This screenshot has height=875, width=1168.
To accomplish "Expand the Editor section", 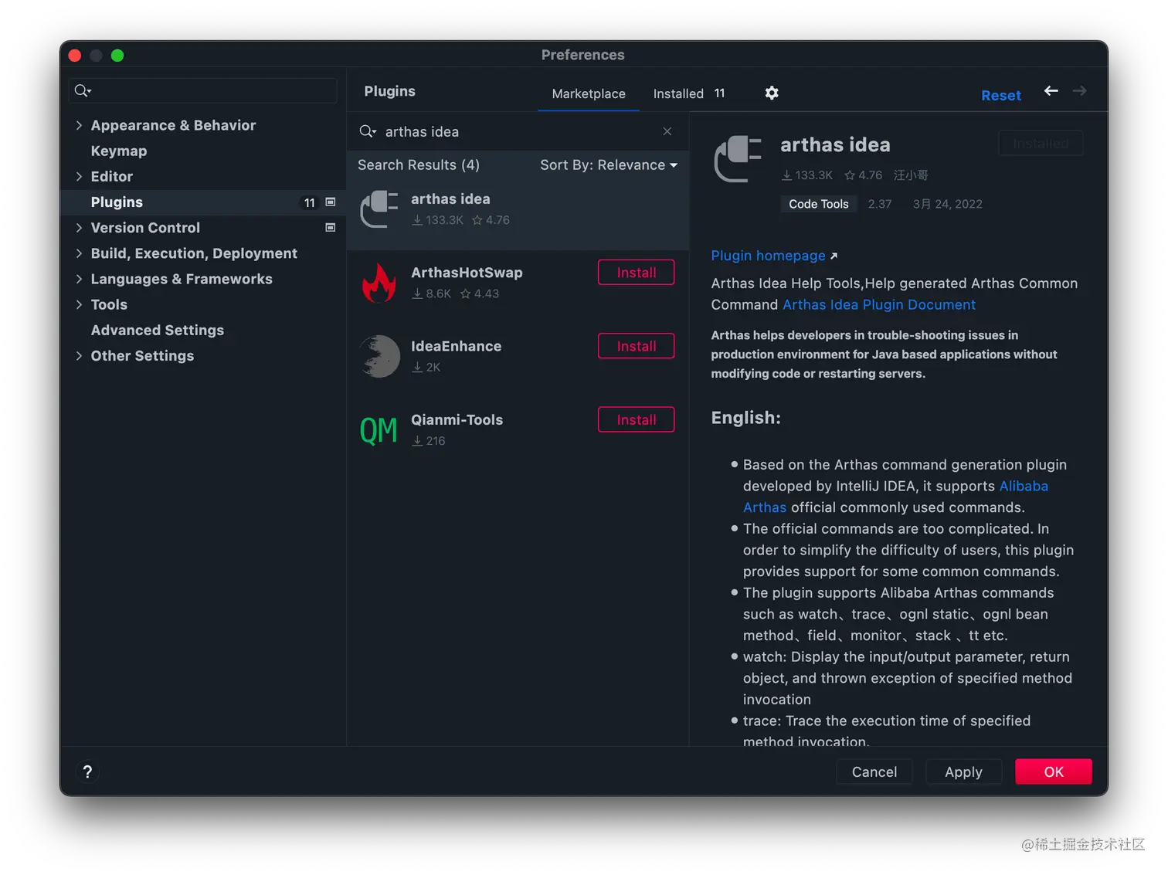I will coord(79,176).
